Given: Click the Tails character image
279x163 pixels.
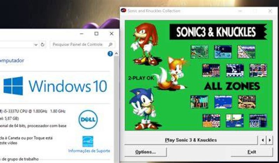Looking at the screenshot, I should point(170,74).
